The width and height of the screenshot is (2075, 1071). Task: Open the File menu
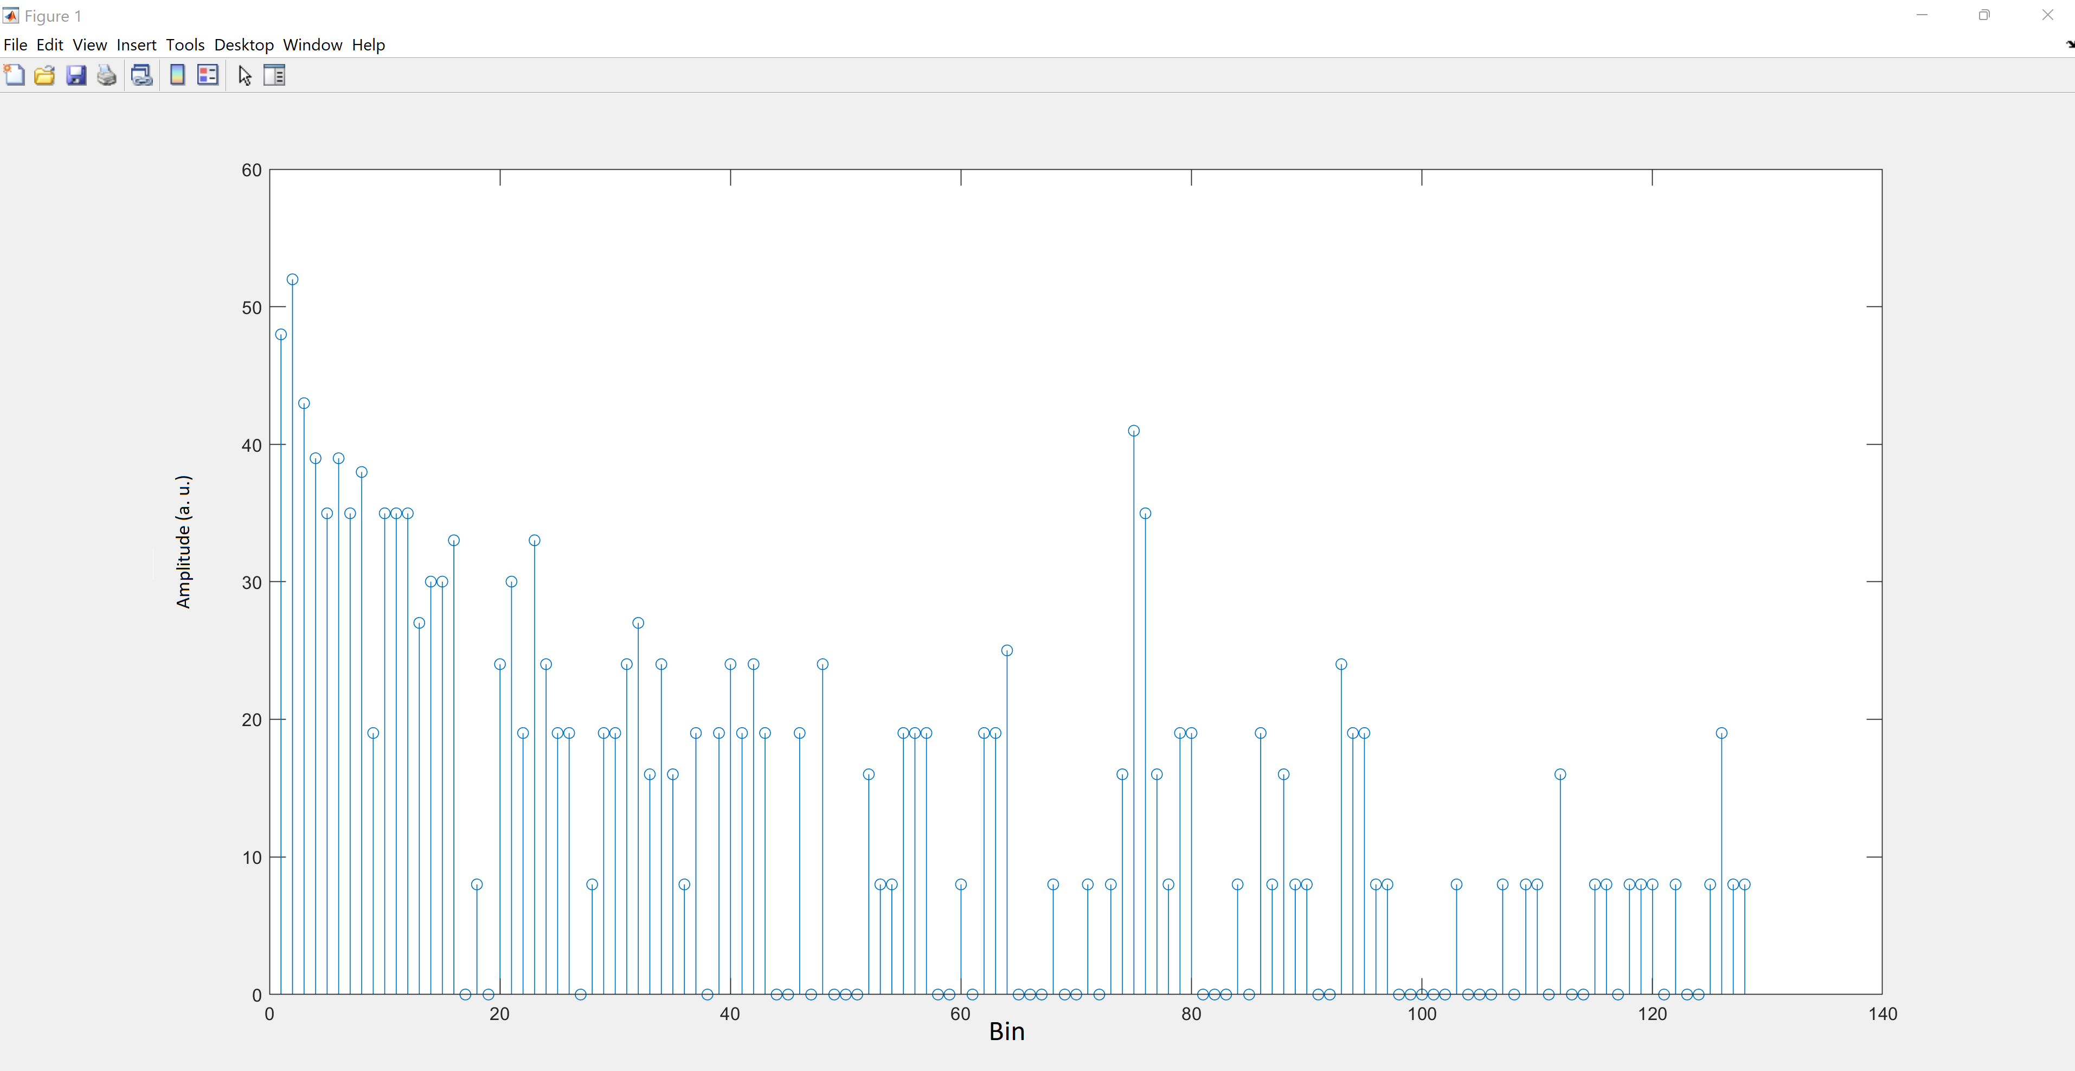click(x=15, y=45)
